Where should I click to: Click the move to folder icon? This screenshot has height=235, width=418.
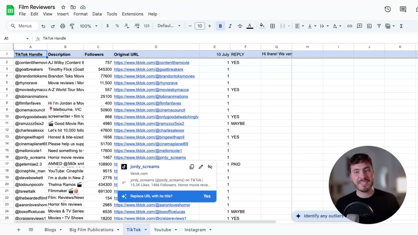(x=73, y=7)
